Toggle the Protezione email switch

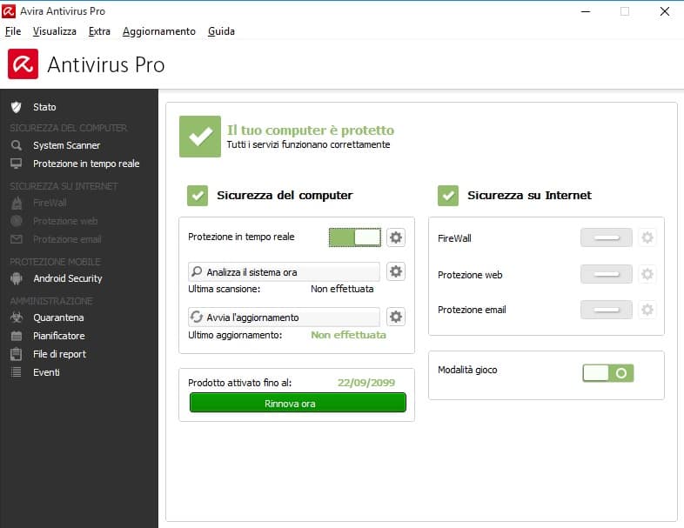(607, 310)
